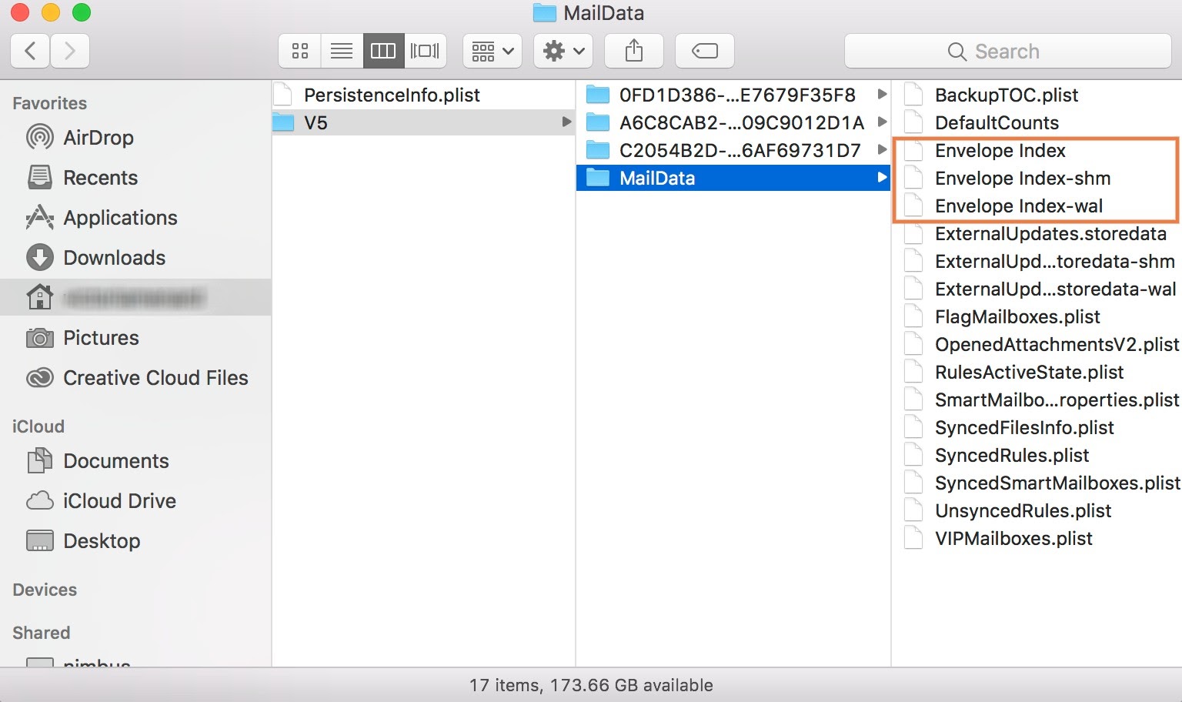Click the Devices sidebar heading
The width and height of the screenshot is (1182, 702).
point(45,590)
